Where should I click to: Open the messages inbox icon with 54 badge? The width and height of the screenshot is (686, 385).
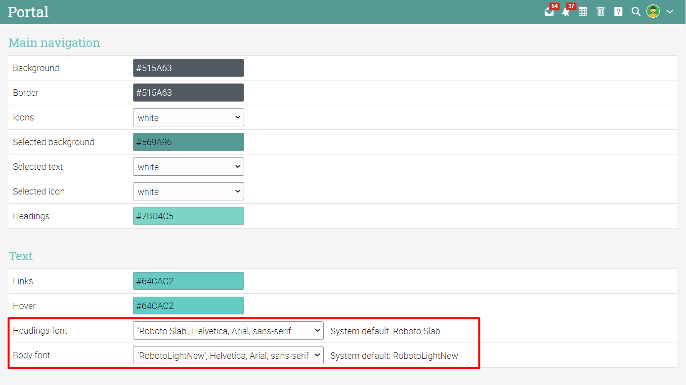click(x=549, y=12)
